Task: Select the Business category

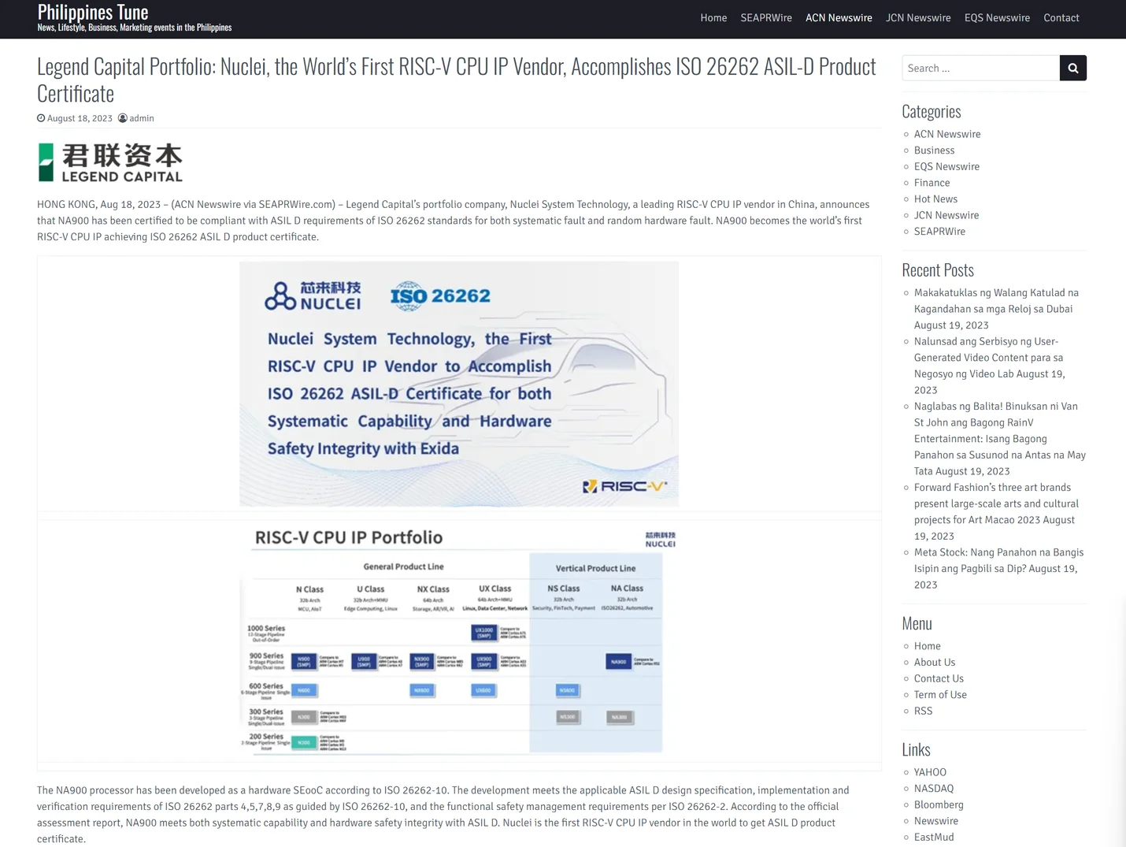Action: 934,150
